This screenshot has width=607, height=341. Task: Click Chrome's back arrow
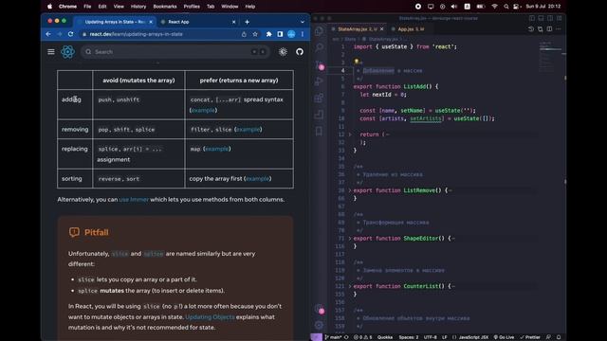pos(48,34)
